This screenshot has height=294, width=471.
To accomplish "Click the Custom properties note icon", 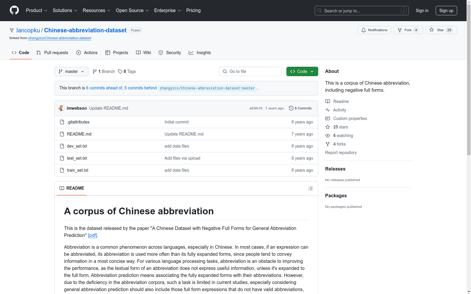I will [328, 118].
